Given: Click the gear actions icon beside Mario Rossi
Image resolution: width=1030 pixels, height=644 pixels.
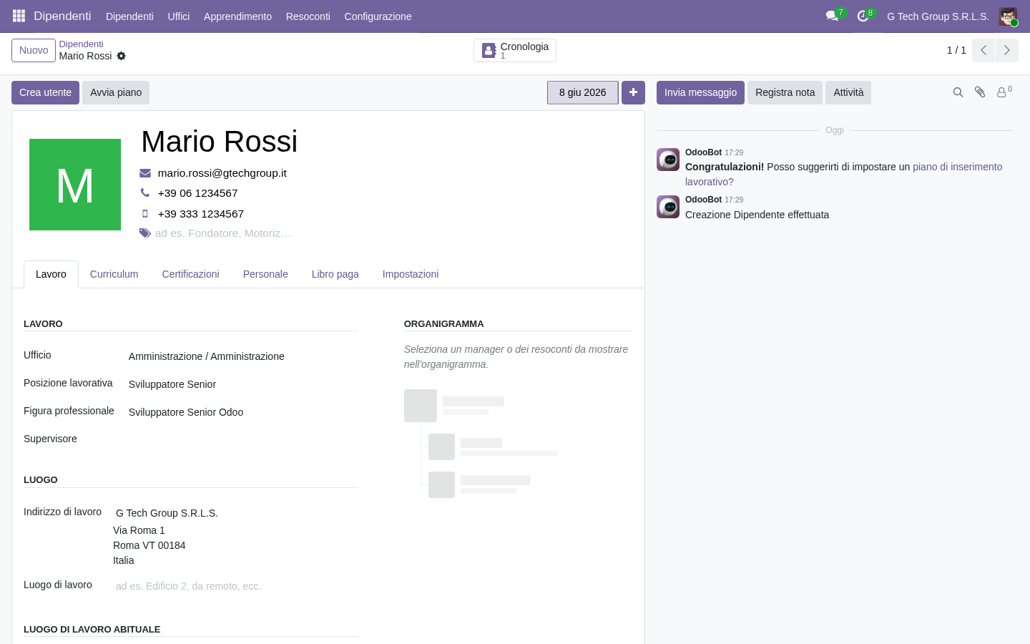Looking at the screenshot, I should pyautogui.click(x=122, y=56).
